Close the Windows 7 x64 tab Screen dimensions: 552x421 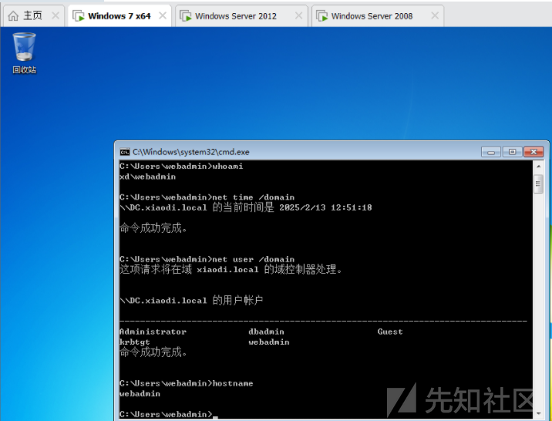click(163, 15)
